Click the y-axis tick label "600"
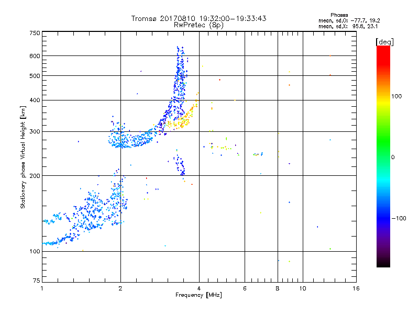Image resolution: width=419 pixels, height=314 pixels. click(x=35, y=56)
